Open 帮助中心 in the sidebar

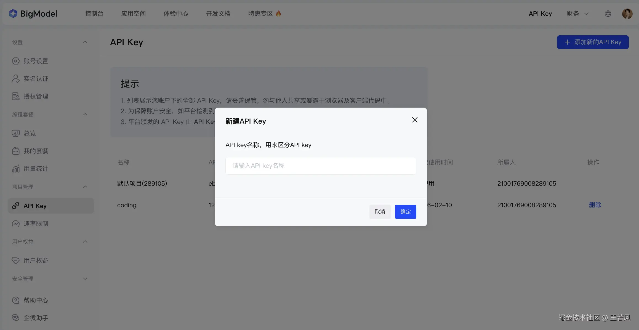point(36,300)
